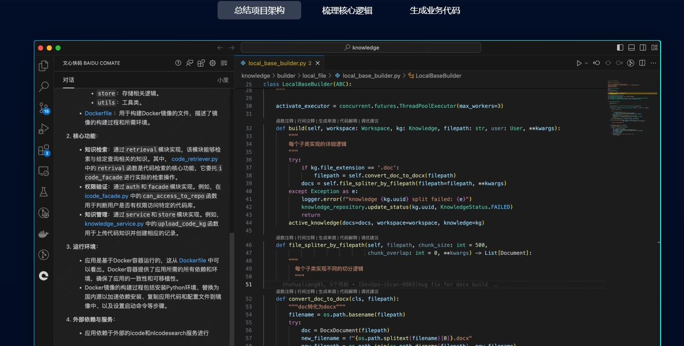Open the Dockerfile link describing Docker镜像 build
The image size is (684, 346).
click(99, 113)
